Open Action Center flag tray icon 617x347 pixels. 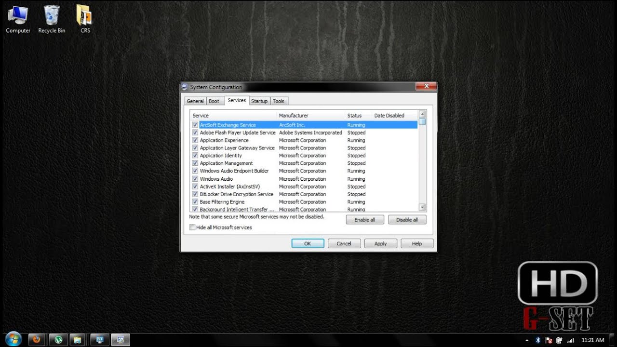coord(548,340)
